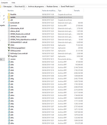Image resolution: width=107 pixels, height=125 pixels.
Task: Click file name x64h
Action: click(12, 81)
